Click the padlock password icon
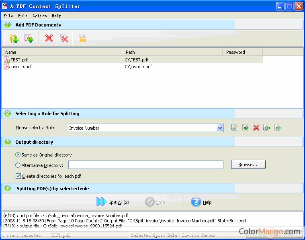 pyautogui.click(x=82, y=39)
